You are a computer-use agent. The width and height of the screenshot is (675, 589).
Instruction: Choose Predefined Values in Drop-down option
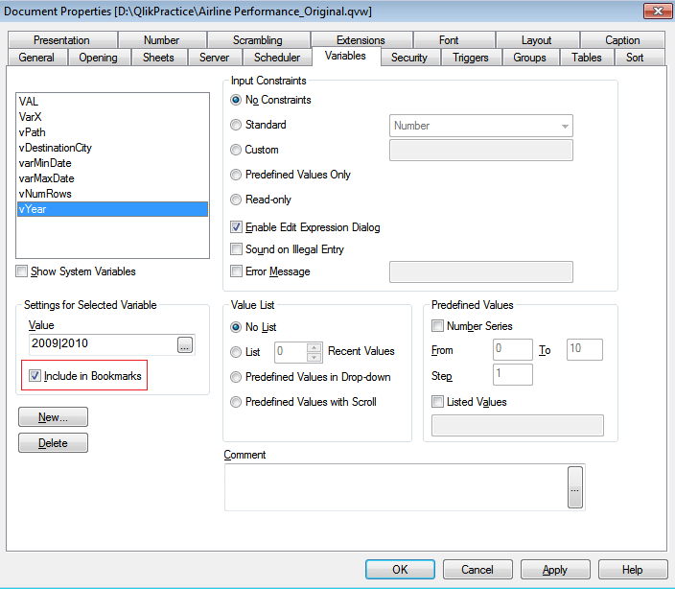pos(237,377)
